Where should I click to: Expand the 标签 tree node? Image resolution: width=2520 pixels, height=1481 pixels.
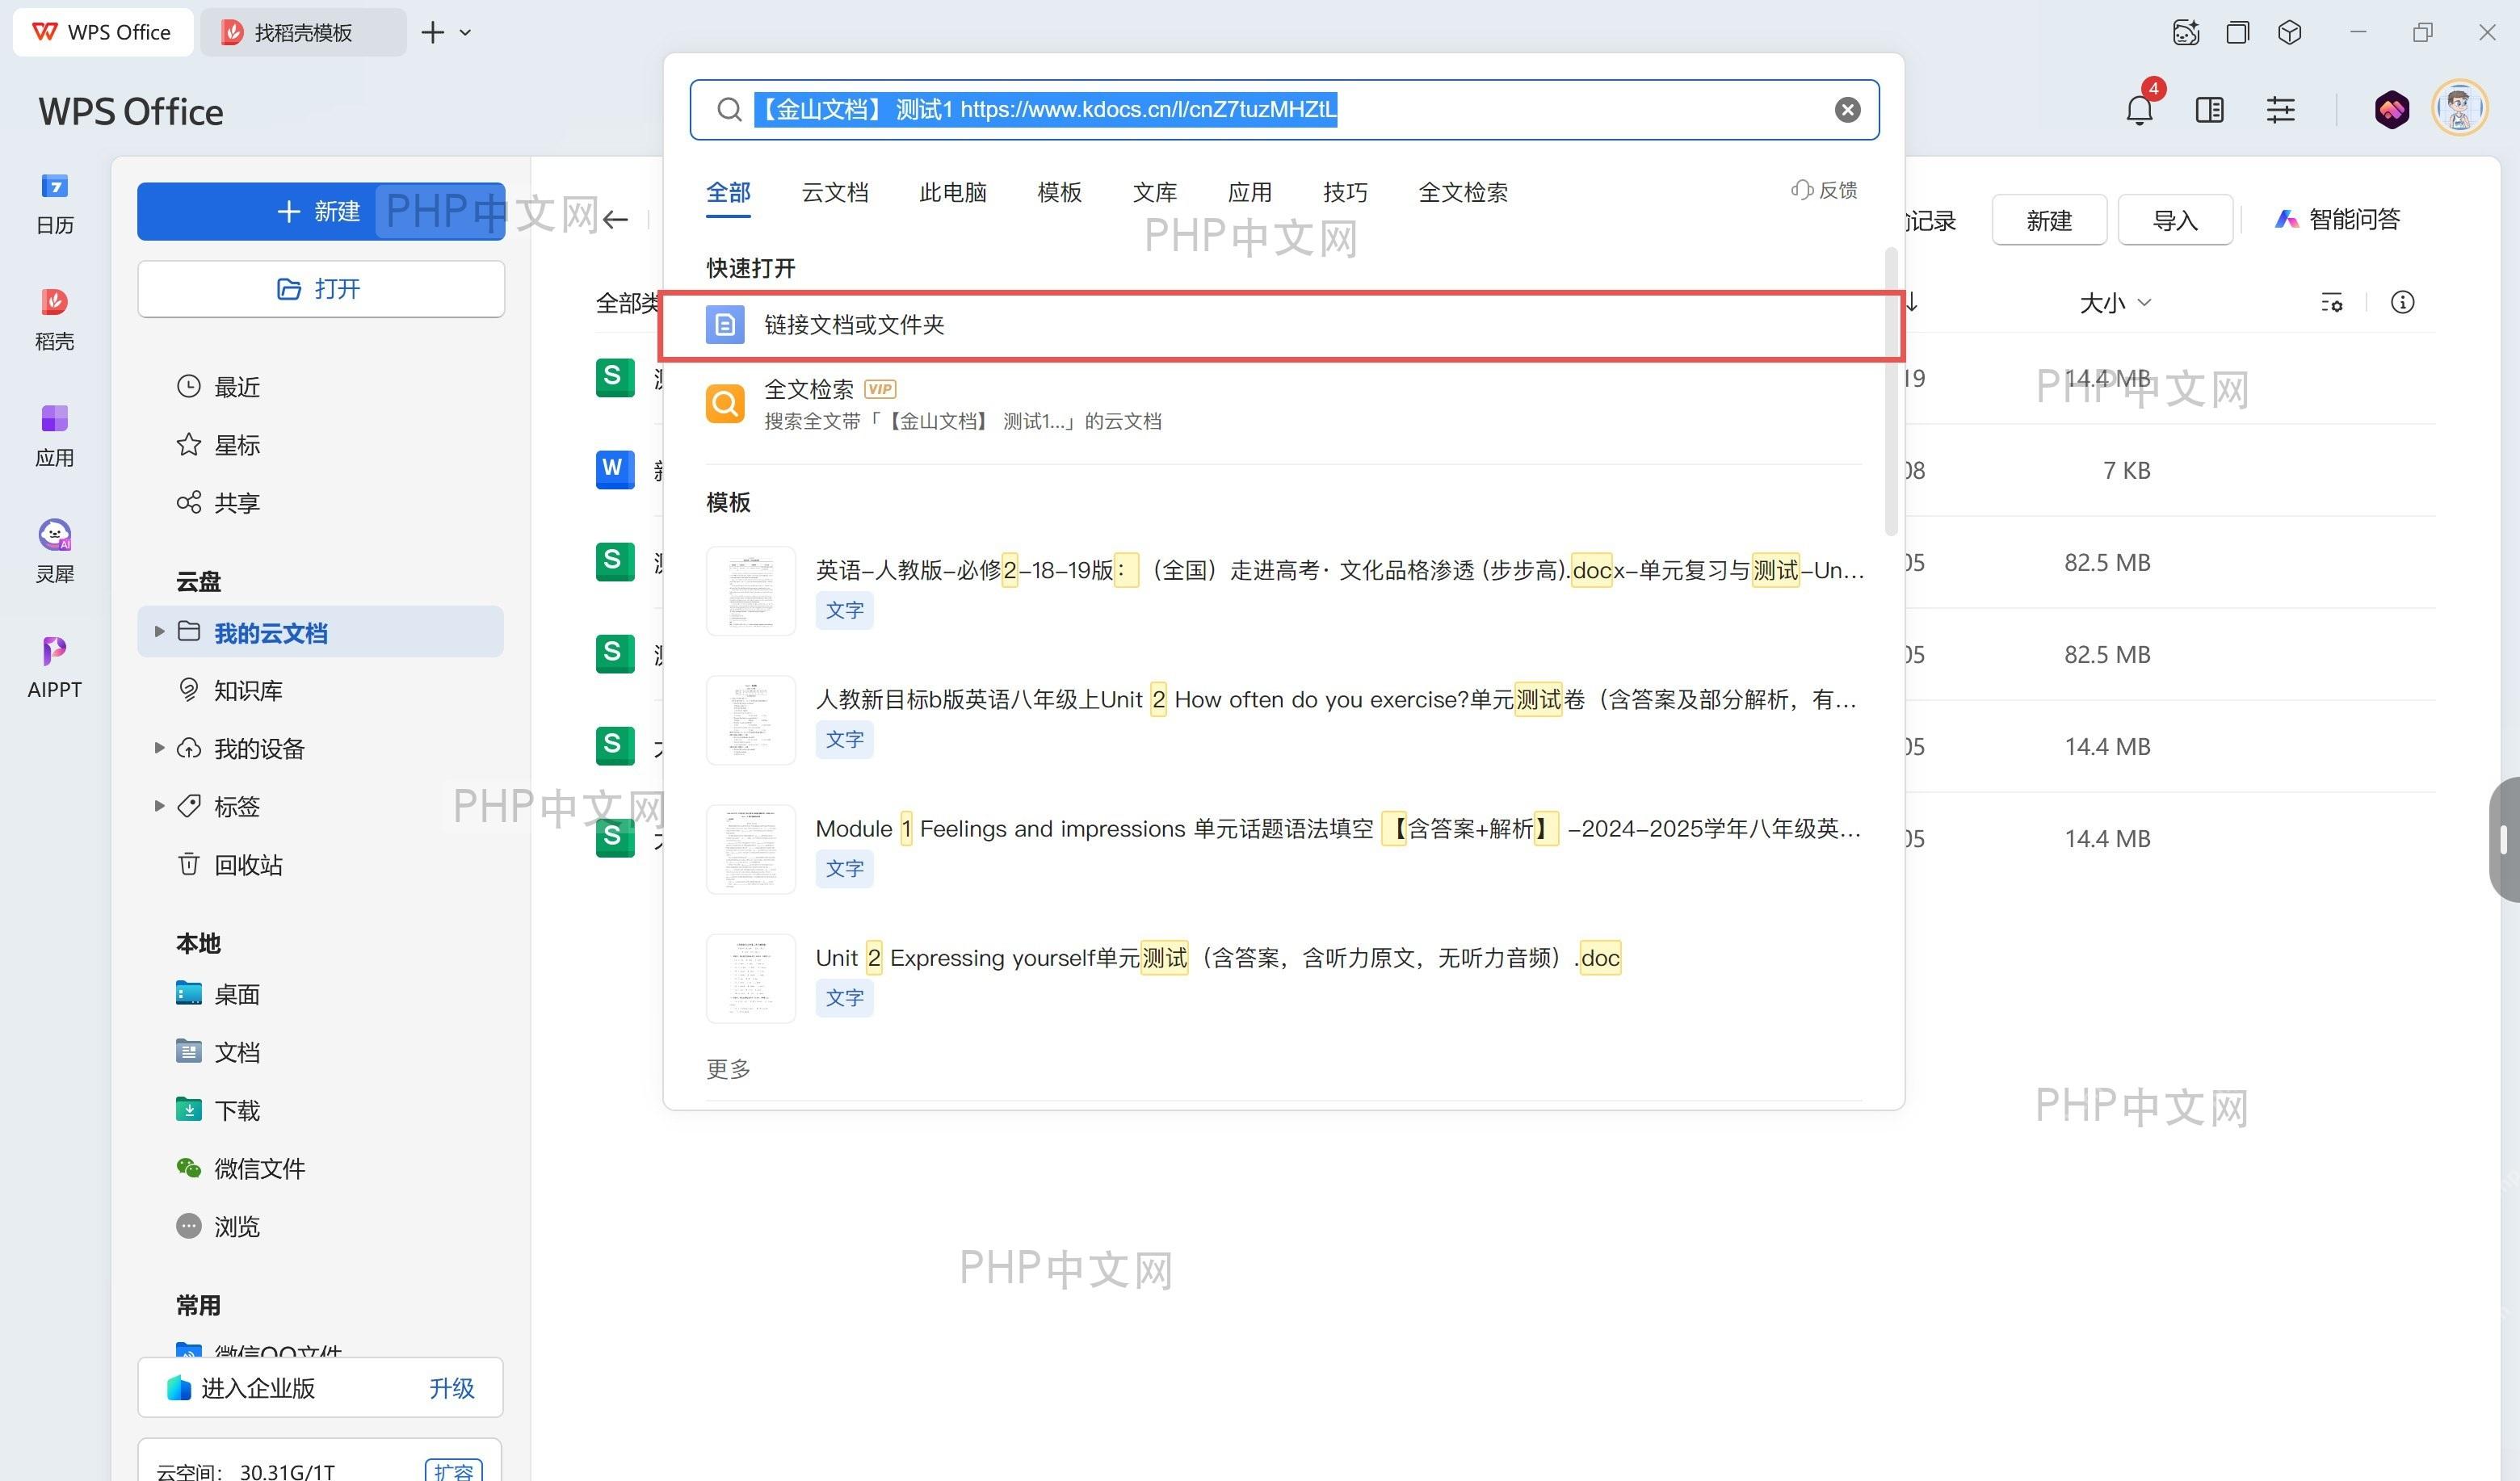click(x=158, y=805)
